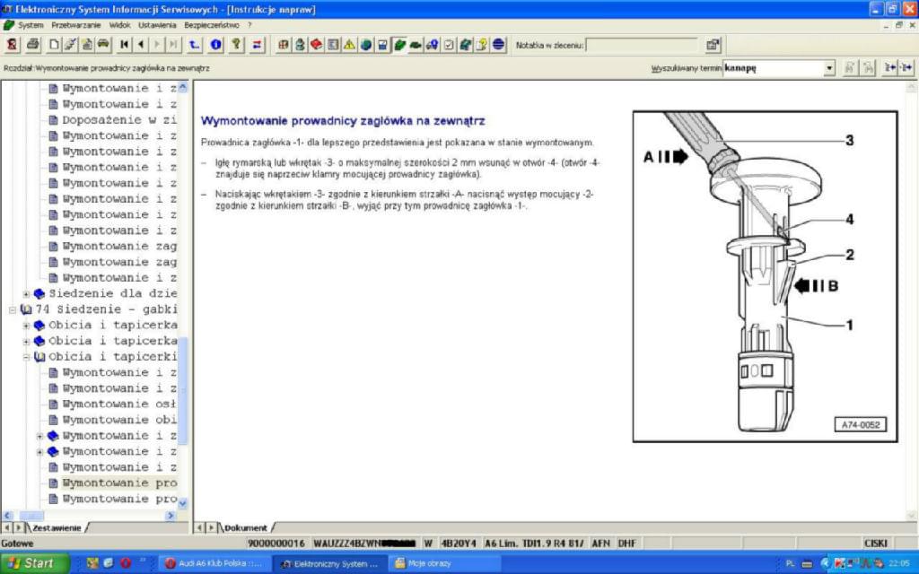Select 'Wymontowanie osł' tree item
The height and width of the screenshot is (574, 919).
[119, 404]
